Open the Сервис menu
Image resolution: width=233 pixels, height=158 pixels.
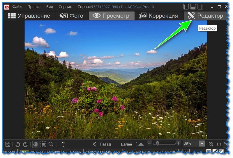(65, 7)
